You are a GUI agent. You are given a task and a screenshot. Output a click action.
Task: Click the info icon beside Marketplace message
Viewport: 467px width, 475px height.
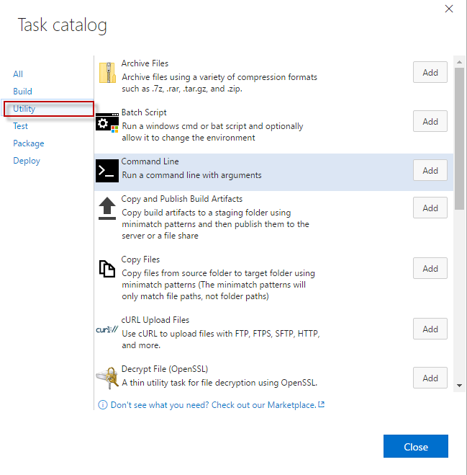click(103, 404)
